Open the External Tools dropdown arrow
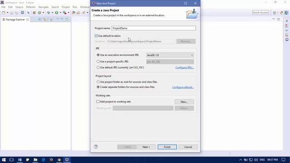 point(68,13)
